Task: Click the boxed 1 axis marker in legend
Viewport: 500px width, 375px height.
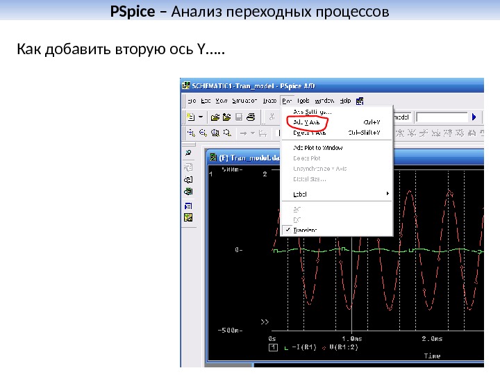Action: 273,347
